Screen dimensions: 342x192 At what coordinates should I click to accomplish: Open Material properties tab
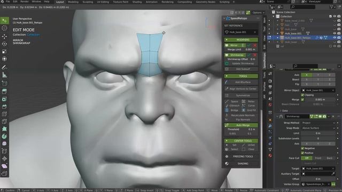[270, 155]
